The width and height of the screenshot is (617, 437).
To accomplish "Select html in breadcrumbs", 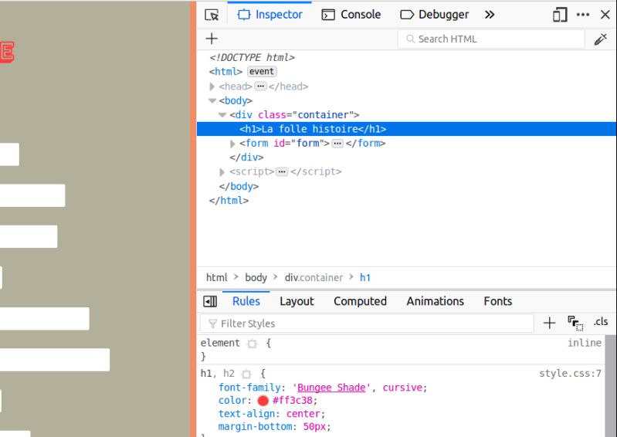I will (217, 278).
